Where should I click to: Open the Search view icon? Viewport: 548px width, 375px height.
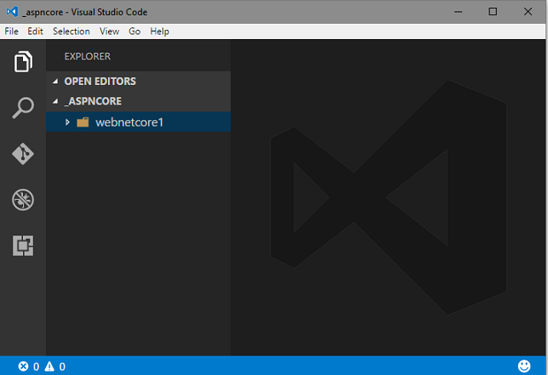pyautogui.click(x=23, y=108)
